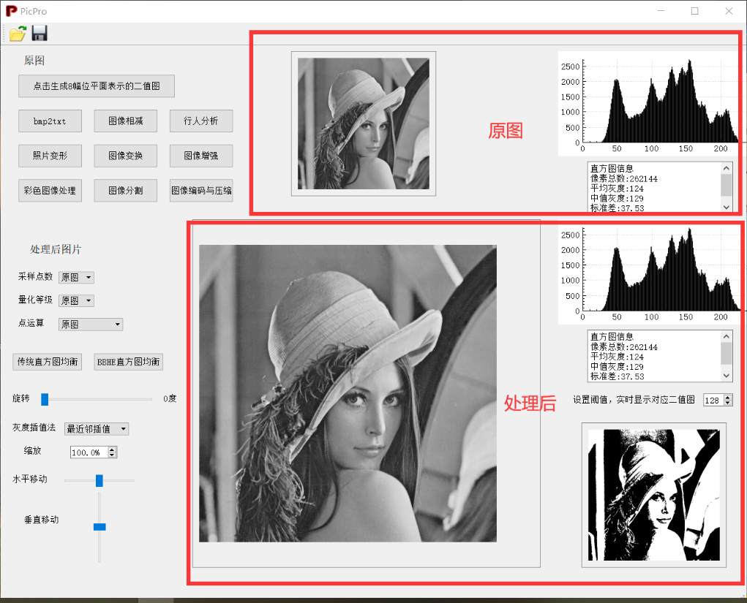Click the 水平移动 slider handle
The image size is (747, 603).
point(99,481)
